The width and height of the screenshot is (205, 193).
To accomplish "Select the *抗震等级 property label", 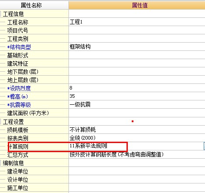I will point(19,105).
